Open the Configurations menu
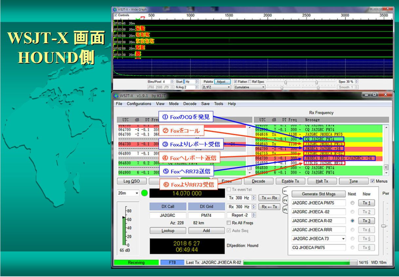Viewport: 399px width, 277px height. tap(139, 104)
